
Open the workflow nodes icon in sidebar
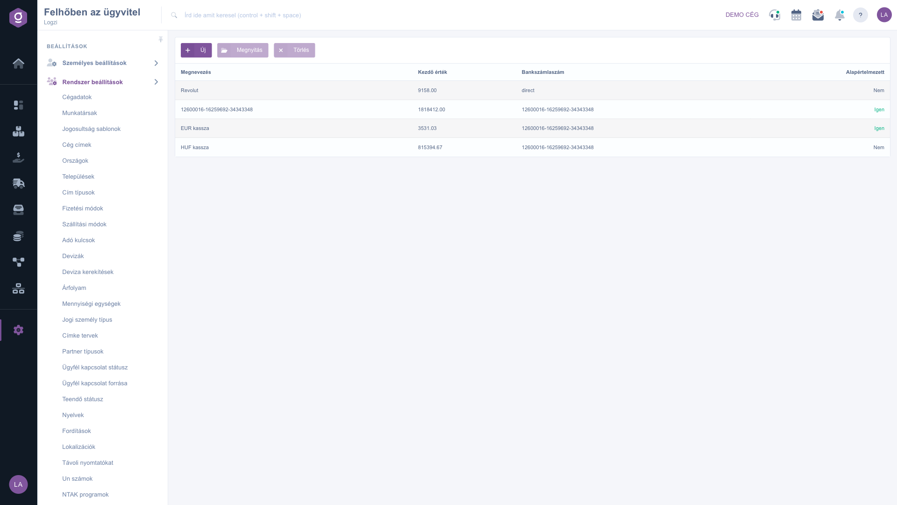pyautogui.click(x=18, y=262)
